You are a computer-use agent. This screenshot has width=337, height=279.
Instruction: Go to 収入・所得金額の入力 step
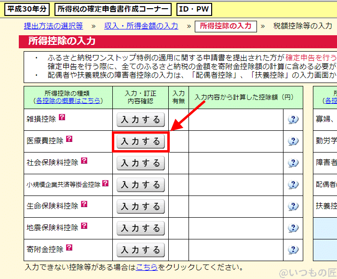[141, 26]
